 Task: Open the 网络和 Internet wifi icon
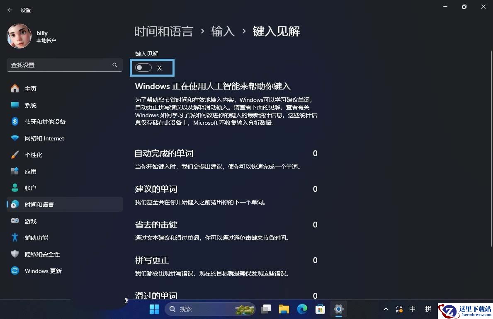tap(15, 138)
